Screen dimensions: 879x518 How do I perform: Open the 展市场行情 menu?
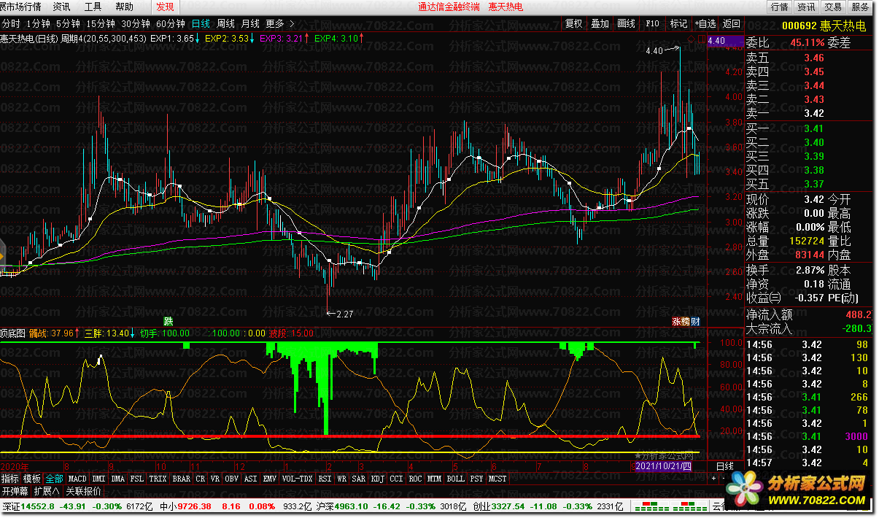[x=20, y=7]
